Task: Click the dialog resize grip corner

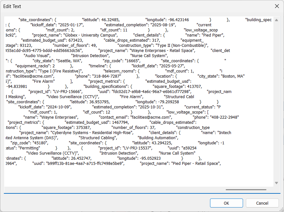Action: 281,210
